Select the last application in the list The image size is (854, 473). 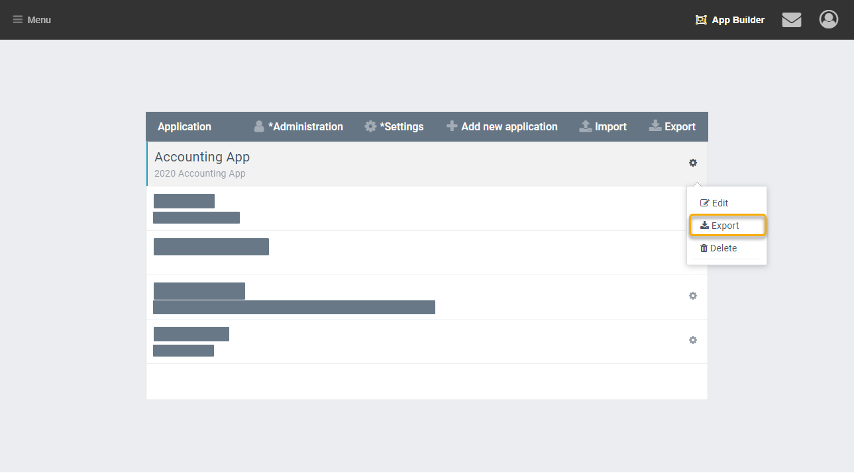tap(191, 334)
